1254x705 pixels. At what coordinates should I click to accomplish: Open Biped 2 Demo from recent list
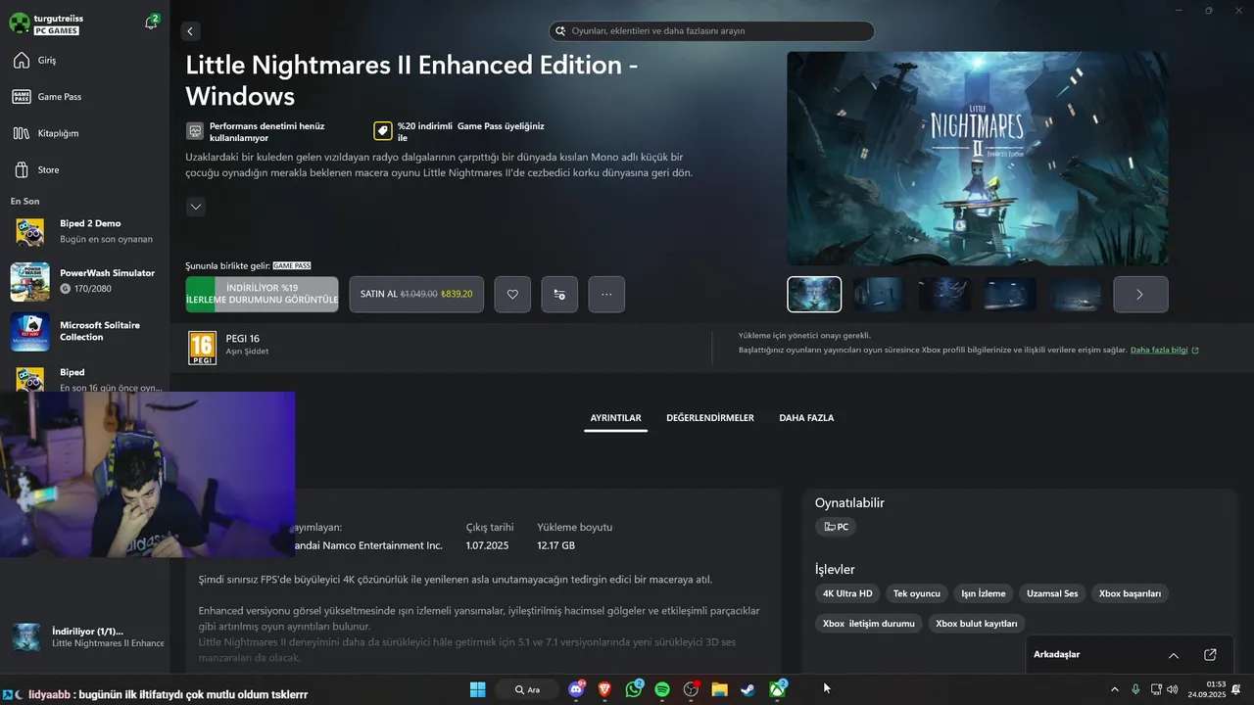[x=84, y=231]
